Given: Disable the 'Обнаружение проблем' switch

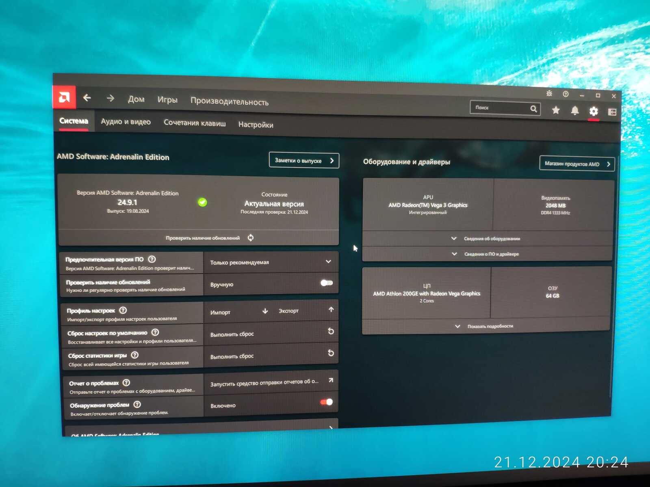Looking at the screenshot, I should pyautogui.click(x=327, y=402).
